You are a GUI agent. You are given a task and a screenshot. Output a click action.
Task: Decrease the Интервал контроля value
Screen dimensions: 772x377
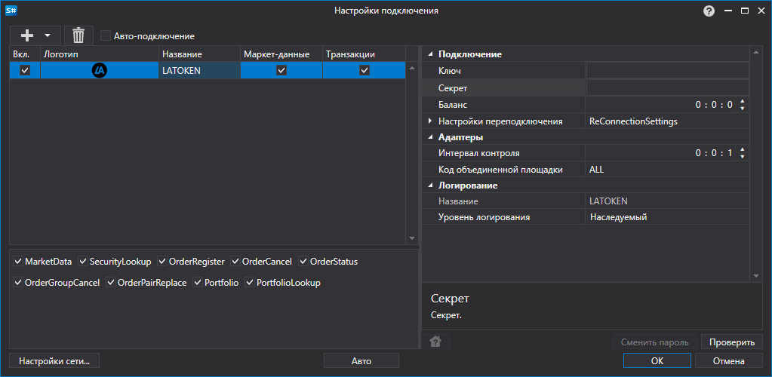point(743,157)
